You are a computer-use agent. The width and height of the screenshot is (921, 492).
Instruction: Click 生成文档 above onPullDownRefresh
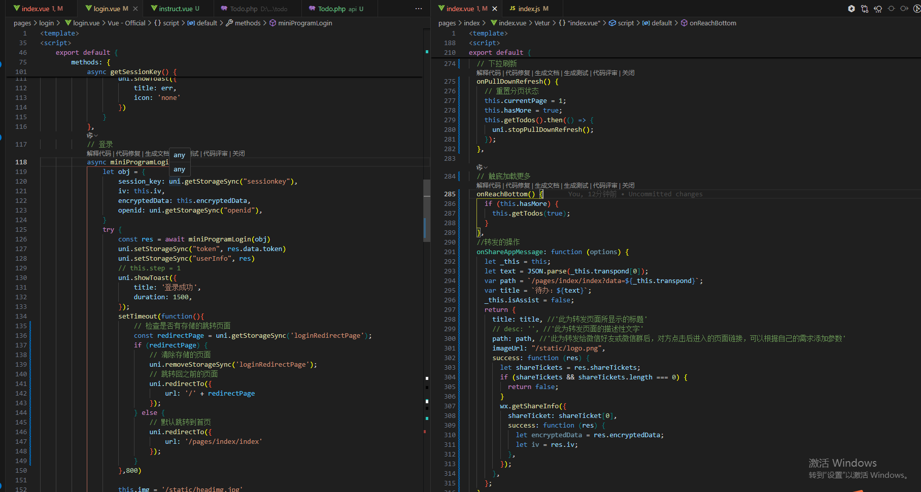[547, 73]
